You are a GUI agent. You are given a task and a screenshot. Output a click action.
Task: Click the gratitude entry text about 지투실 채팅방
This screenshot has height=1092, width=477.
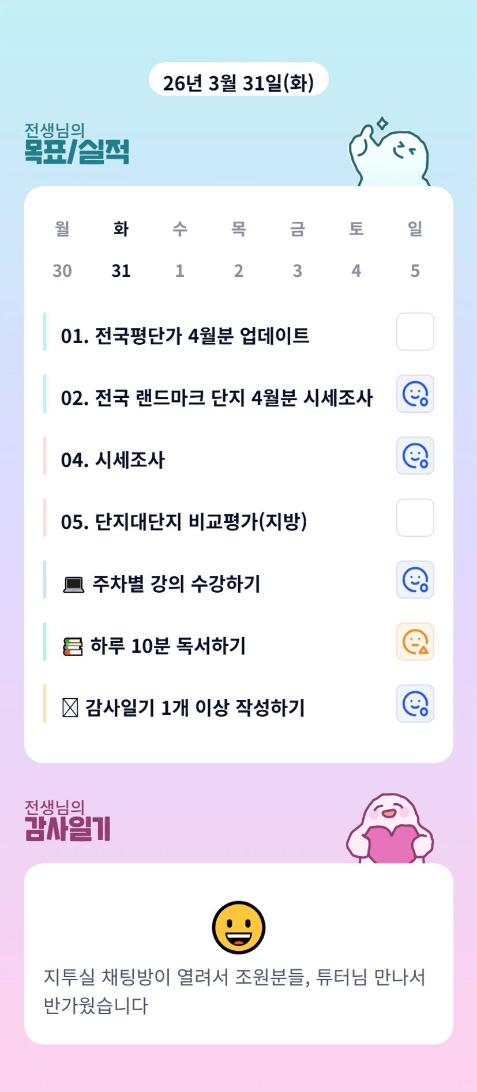(234, 991)
